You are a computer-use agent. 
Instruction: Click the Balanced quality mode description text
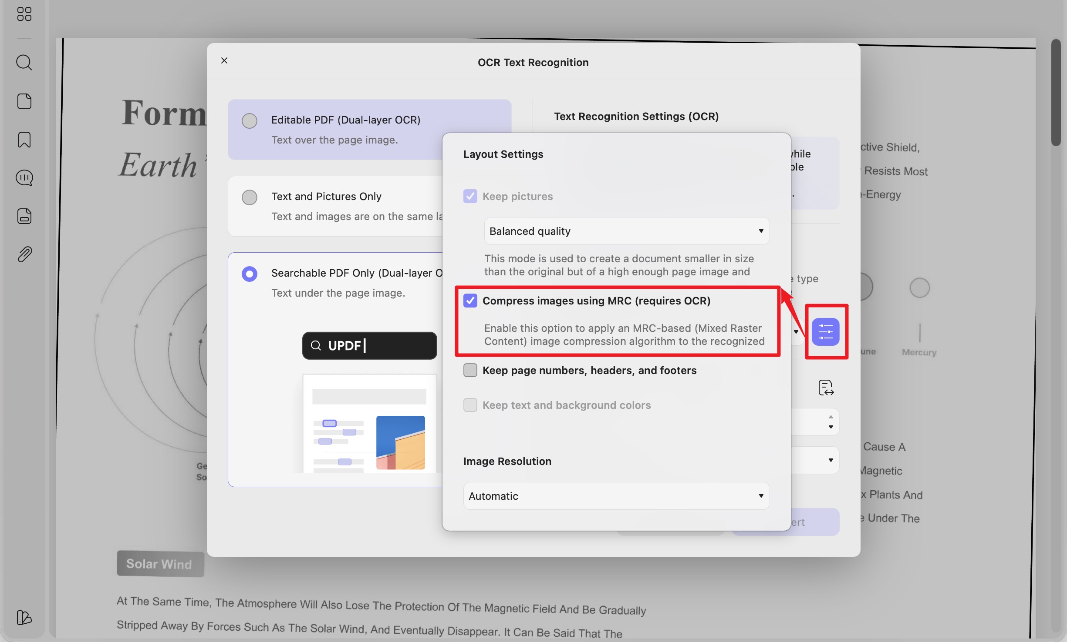tap(619, 265)
